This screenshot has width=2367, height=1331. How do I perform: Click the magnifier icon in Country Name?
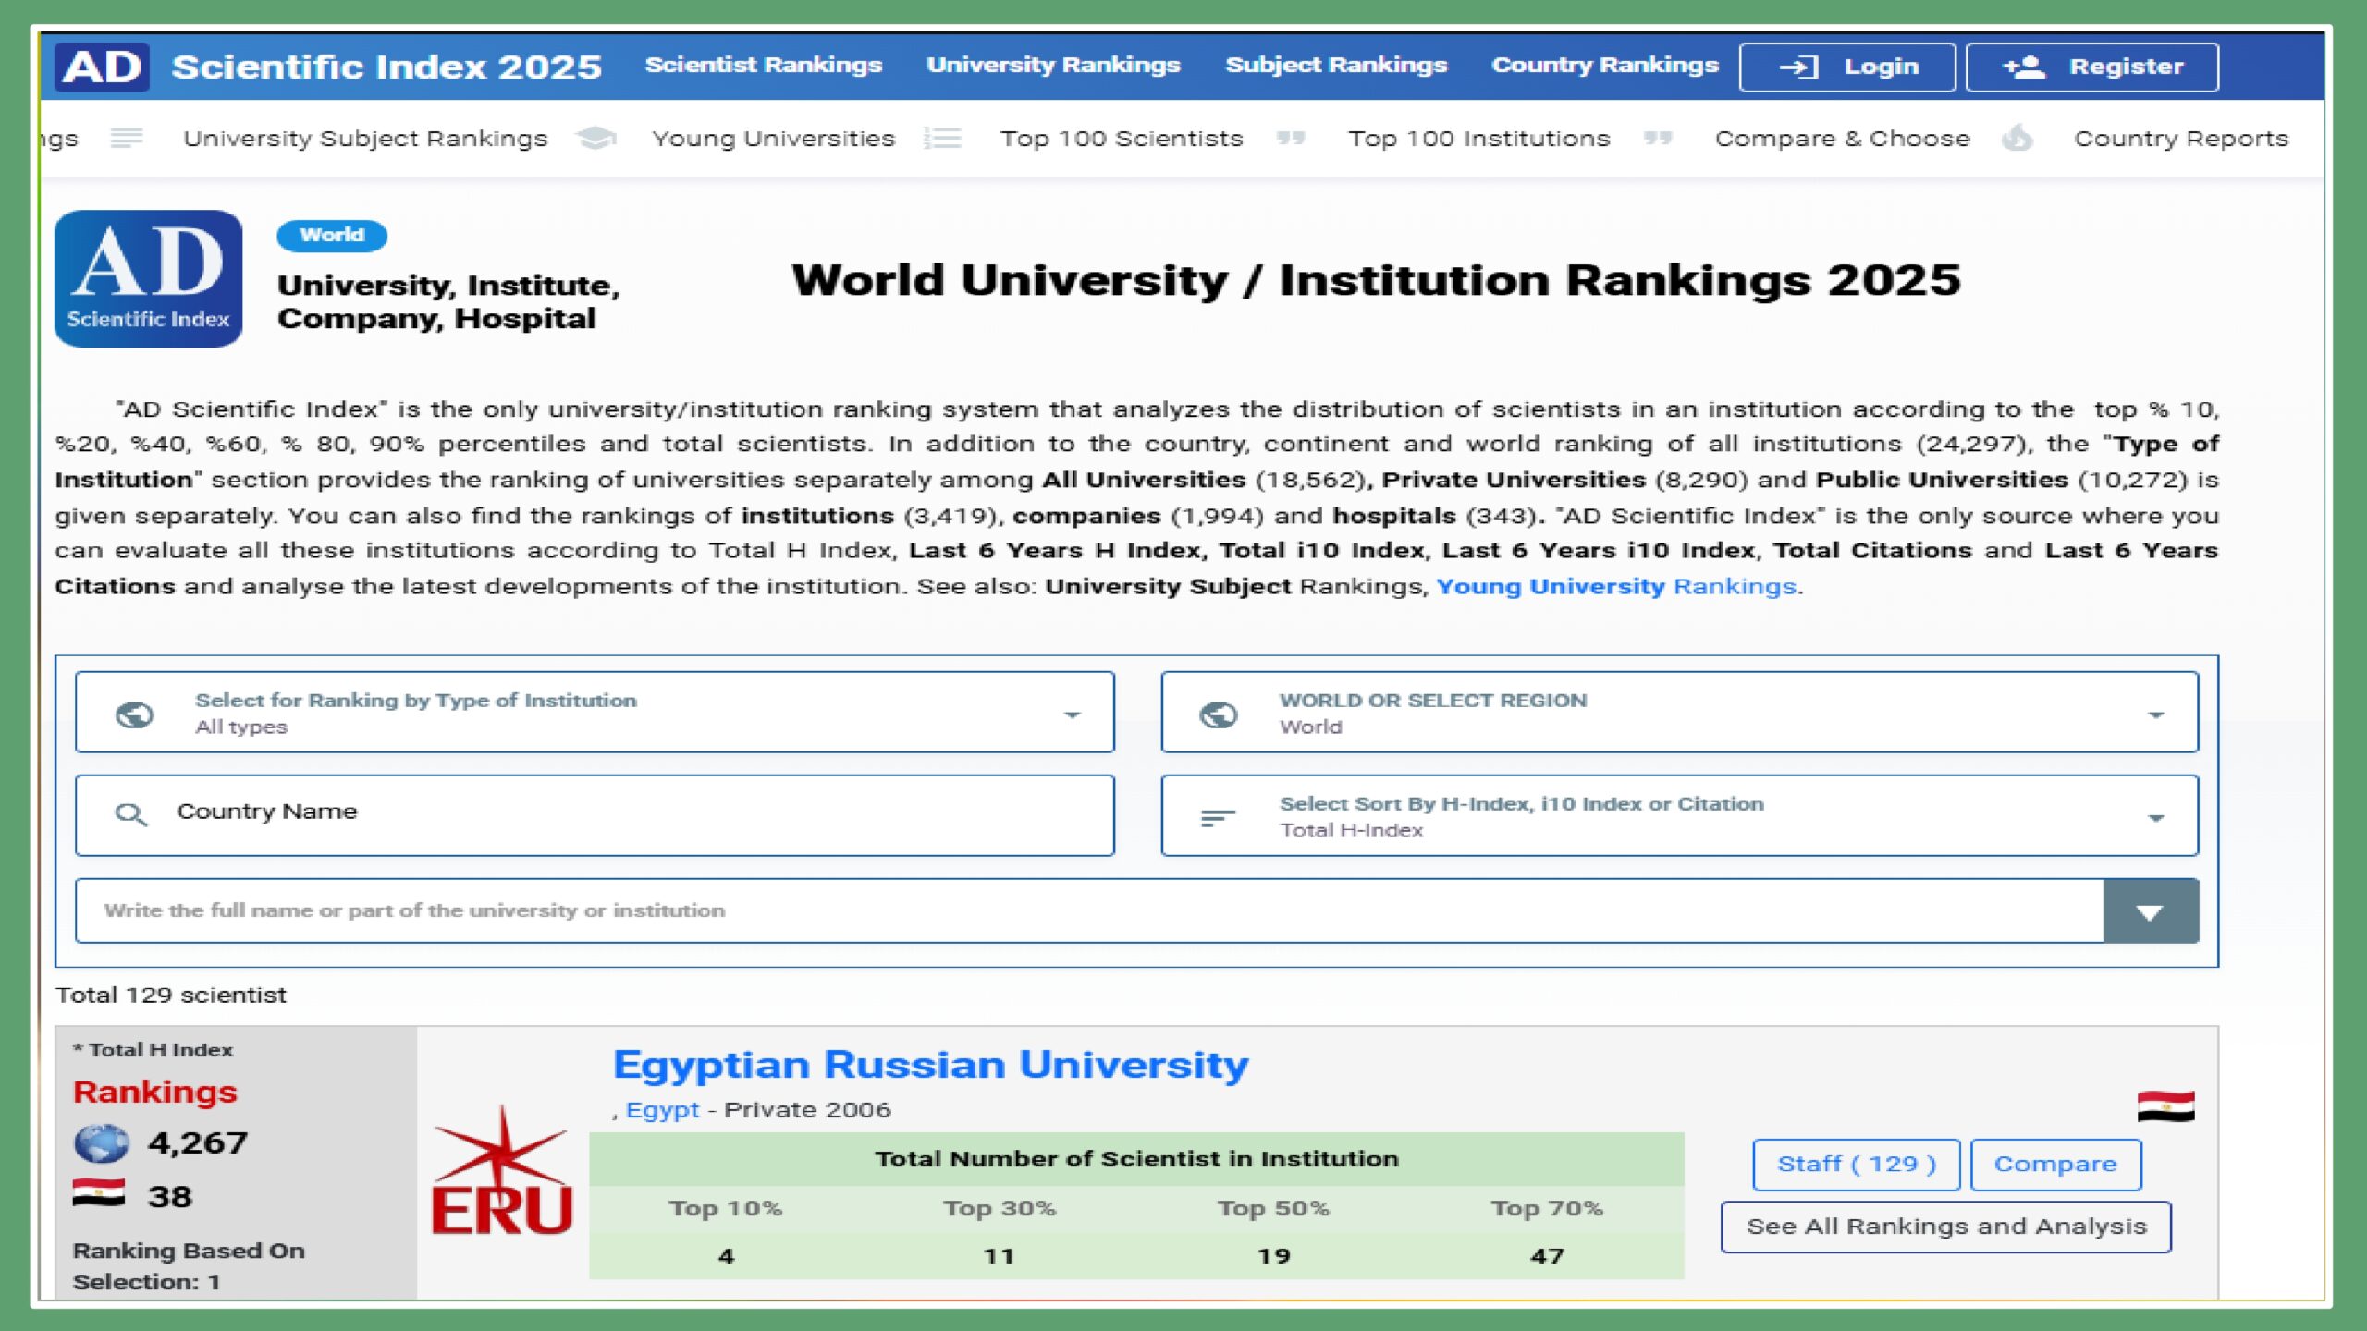[130, 814]
